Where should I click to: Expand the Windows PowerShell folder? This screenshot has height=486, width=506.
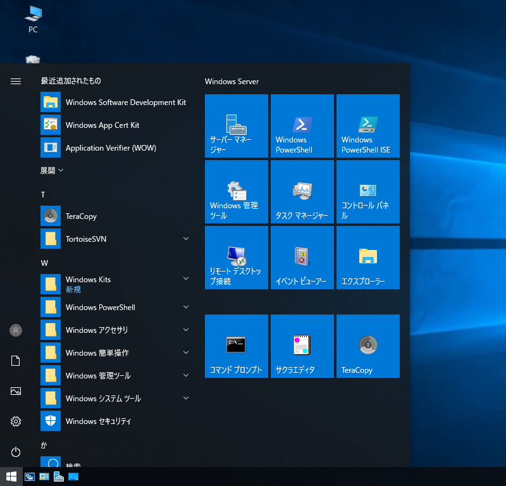click(116, 307)
